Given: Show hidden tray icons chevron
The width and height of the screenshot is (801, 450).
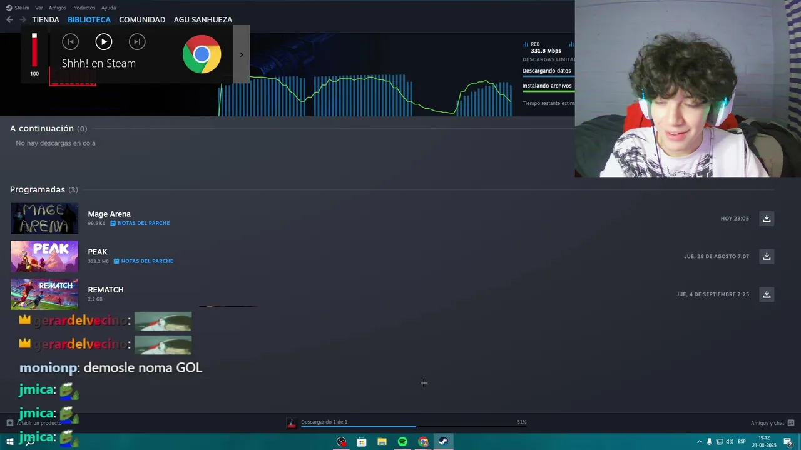Looking at the screenshot, I should coord(700,442).
